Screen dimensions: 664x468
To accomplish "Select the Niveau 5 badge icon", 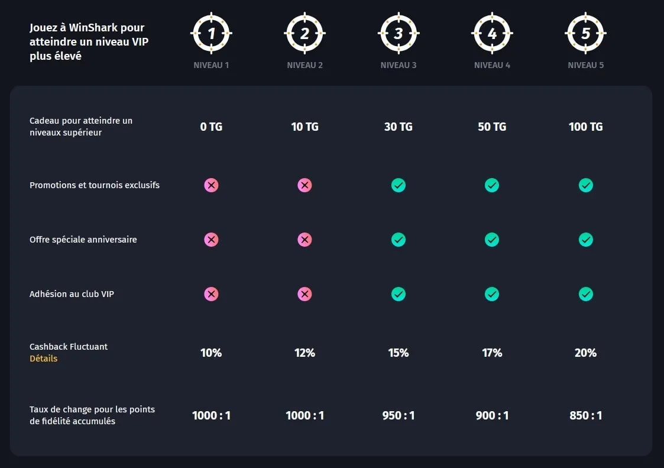I will (585, 34).
